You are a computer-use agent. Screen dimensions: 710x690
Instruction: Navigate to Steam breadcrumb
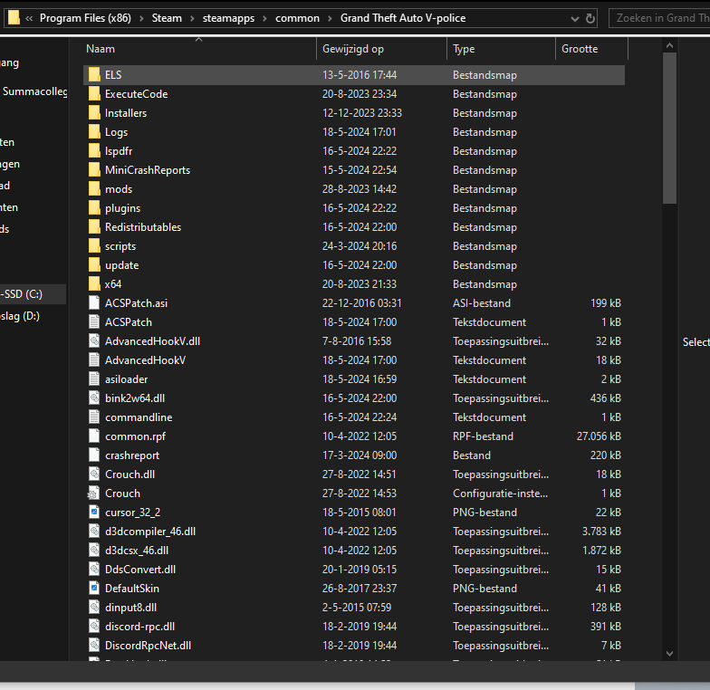point(167,18)
